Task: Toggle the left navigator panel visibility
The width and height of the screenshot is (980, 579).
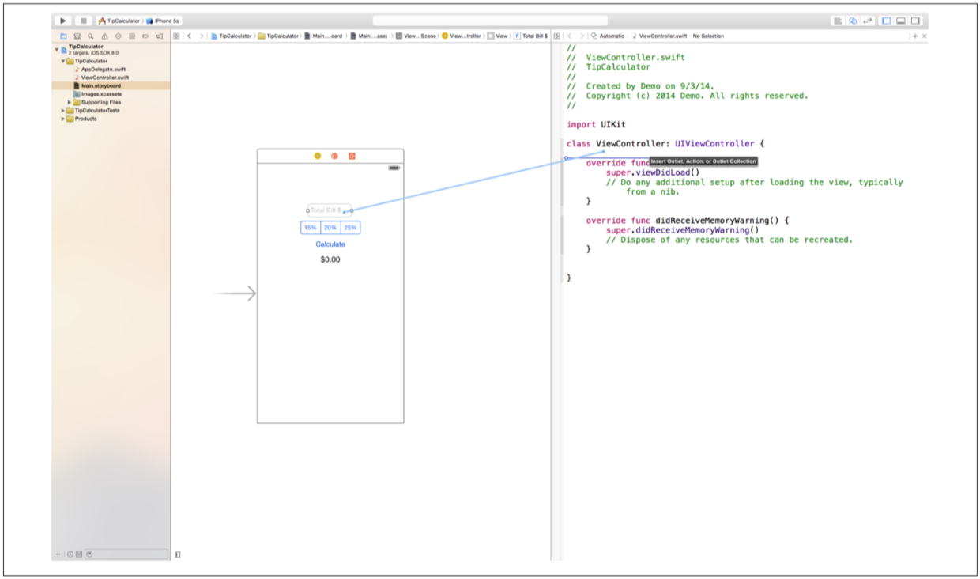Action: 886,21
